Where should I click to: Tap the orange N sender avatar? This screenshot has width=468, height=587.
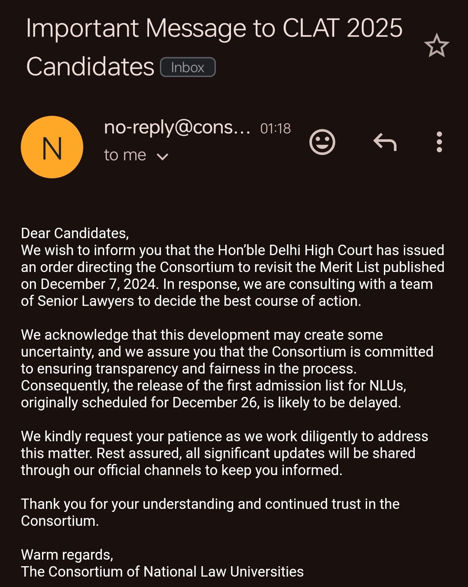tap(52, 147)
